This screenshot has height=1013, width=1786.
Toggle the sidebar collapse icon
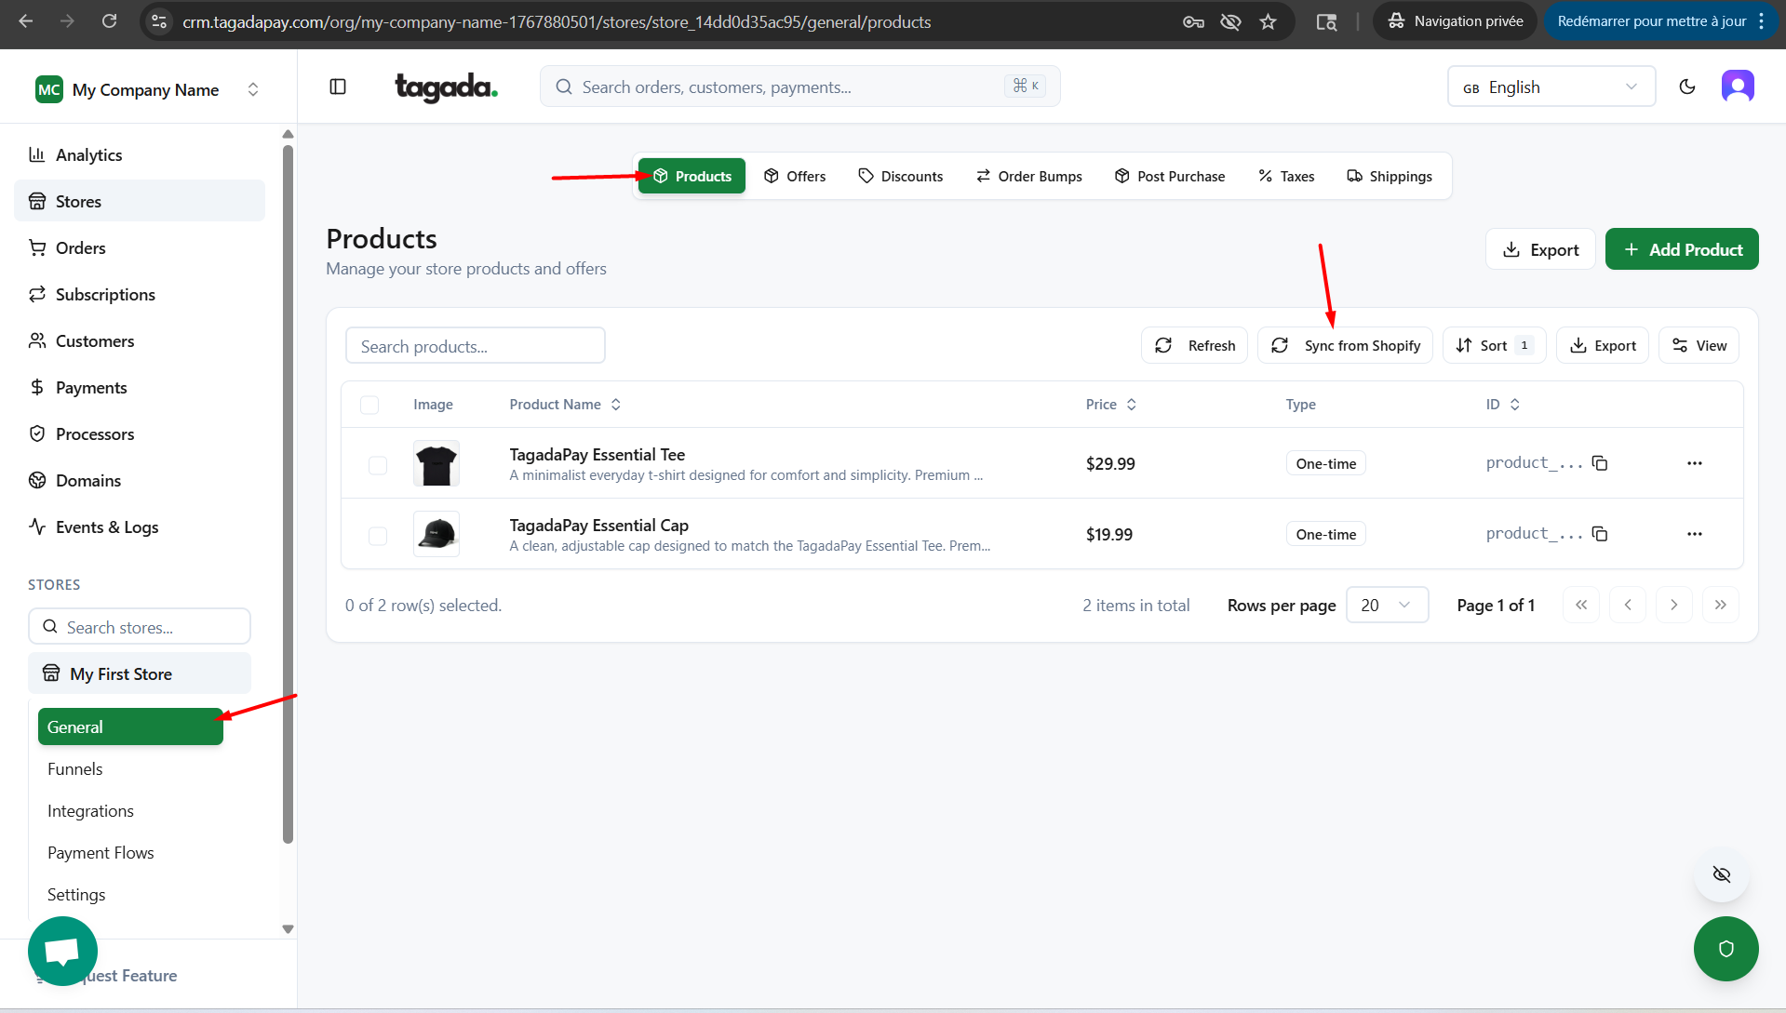[338, 87]
